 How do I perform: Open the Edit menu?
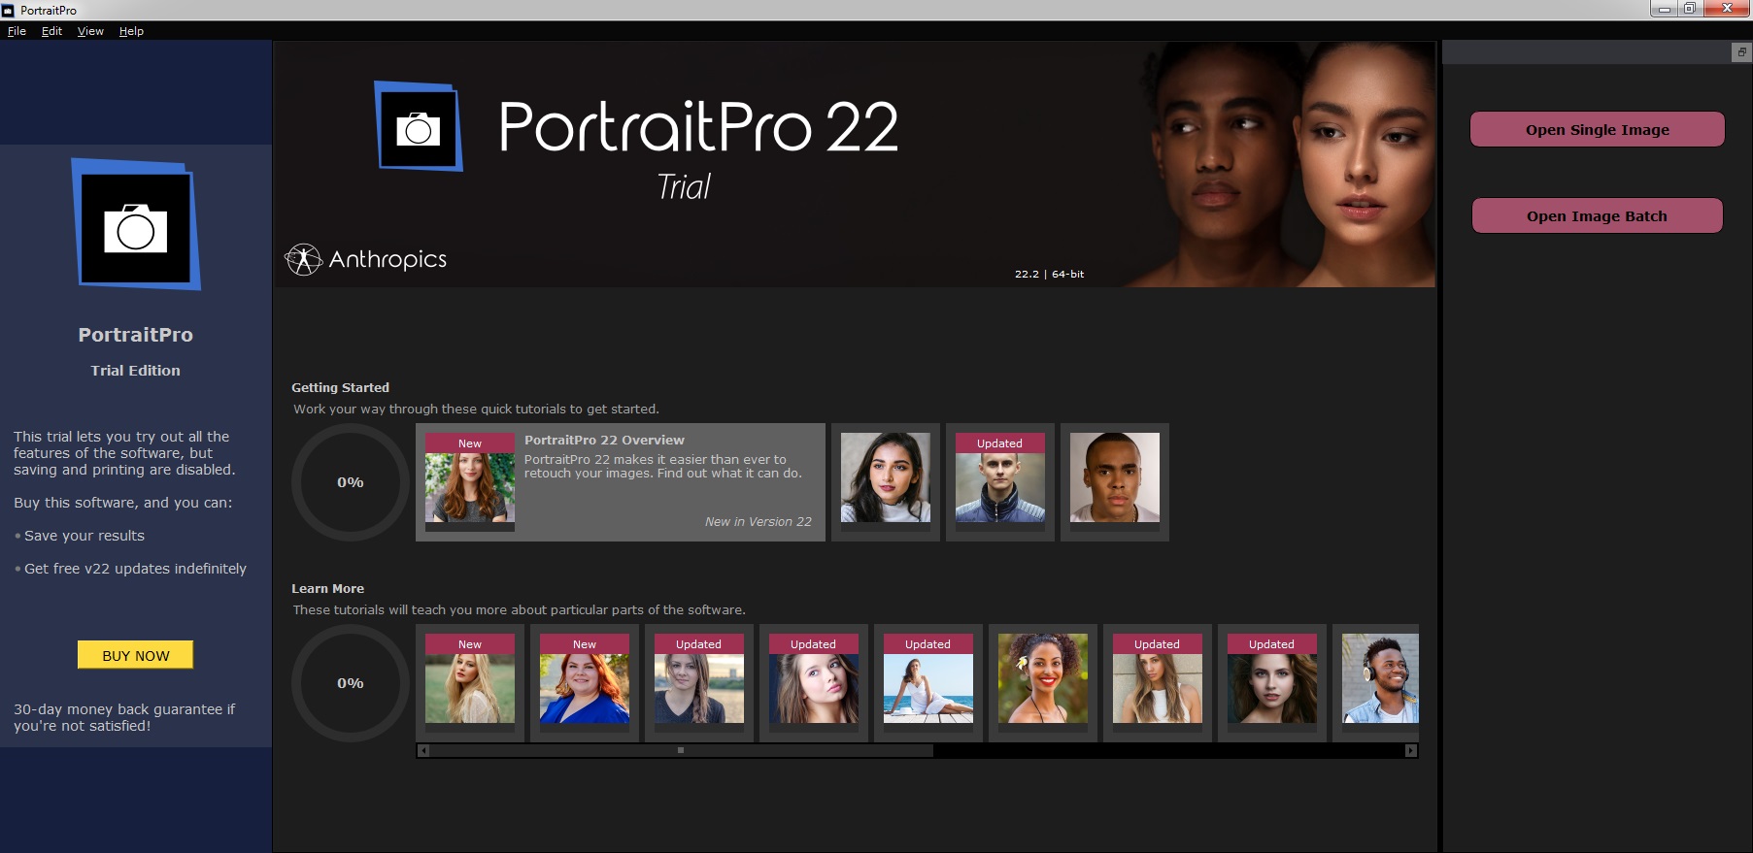click(51, 31)
